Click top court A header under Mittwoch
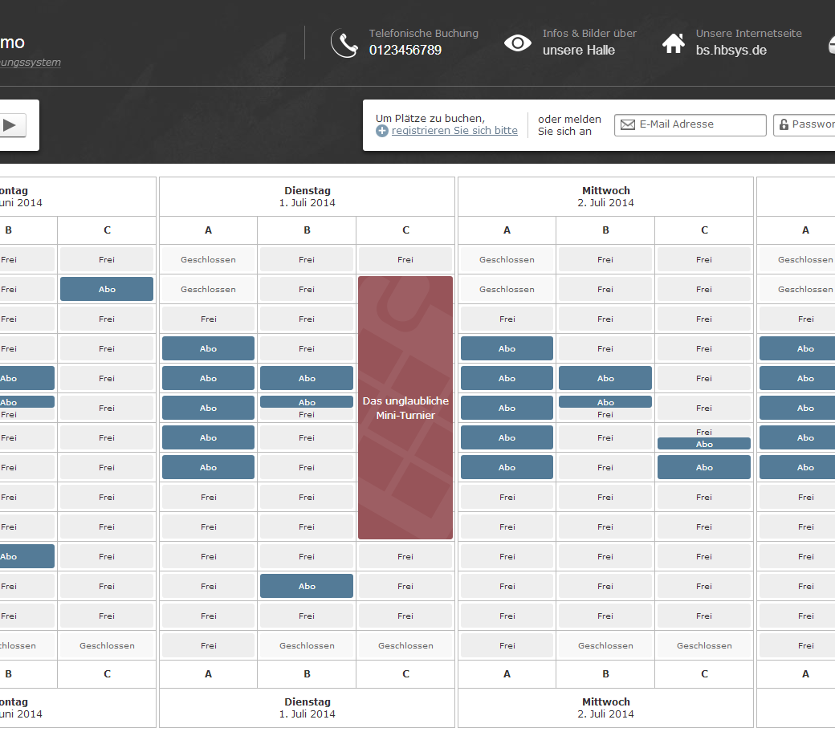 click(x=507, y=230)
